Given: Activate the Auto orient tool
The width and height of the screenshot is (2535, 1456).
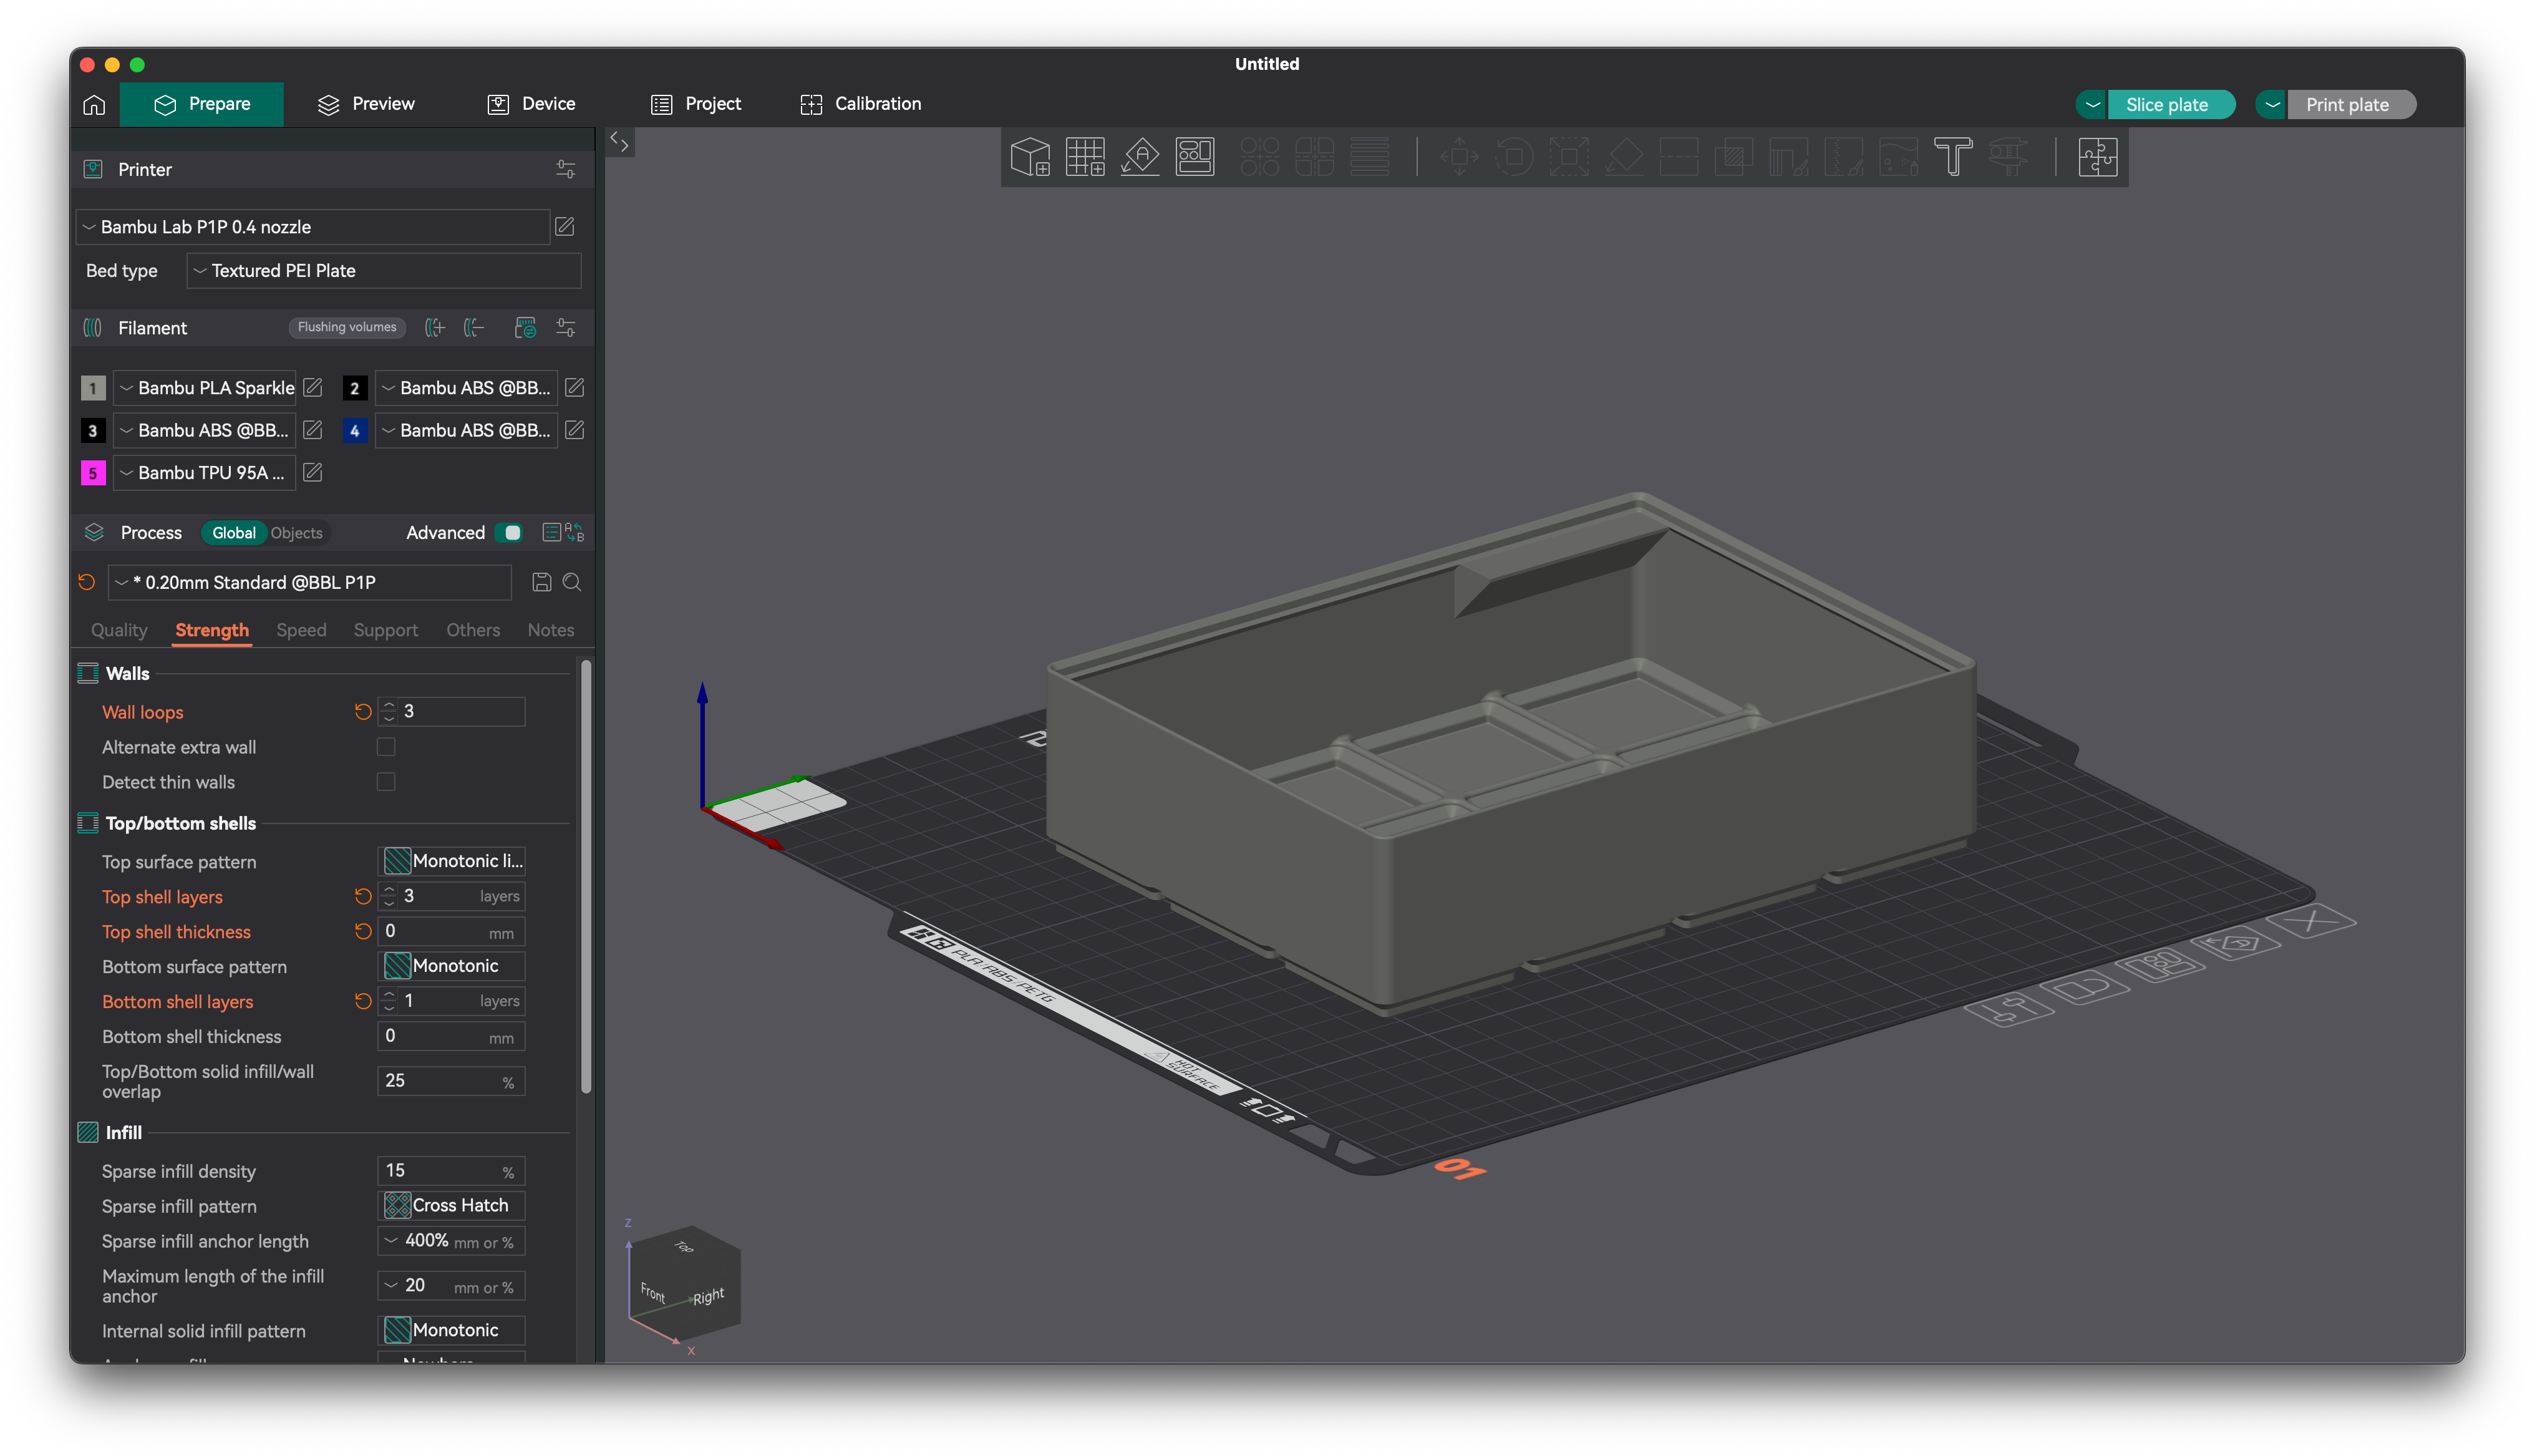Looking at the screenshot, I should (x=1140, y=156).
